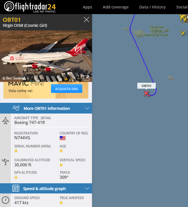Click the GPS Altitude lock icon
Viewport: 188px width, 207px height.
pos(16,177)
